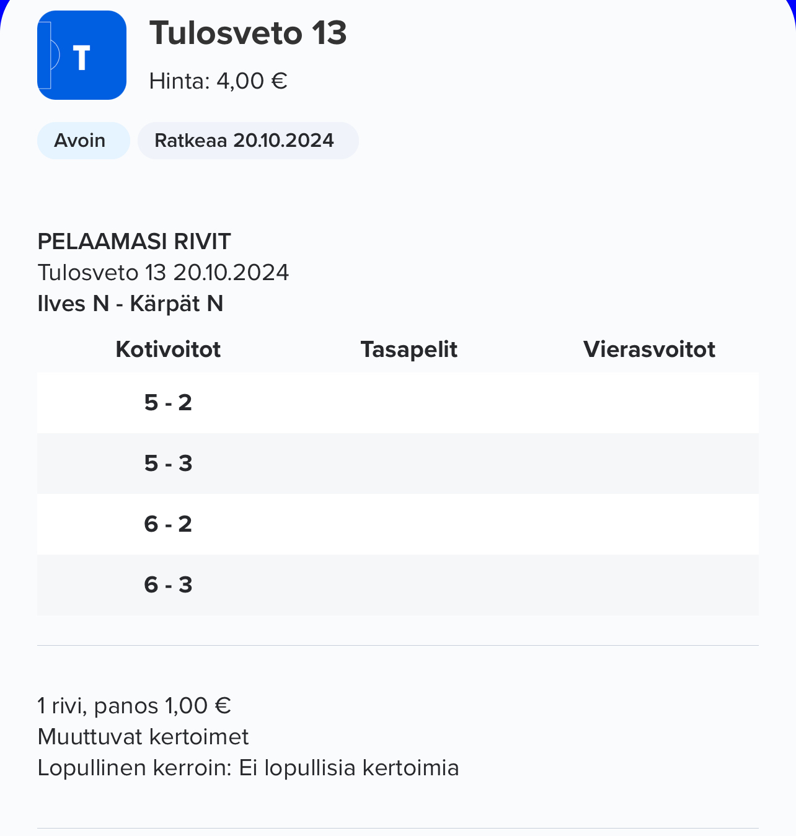
Task: Tap empty Vierasvoitot cell in 6 - 3 row
Action: [x=649, y=585]
